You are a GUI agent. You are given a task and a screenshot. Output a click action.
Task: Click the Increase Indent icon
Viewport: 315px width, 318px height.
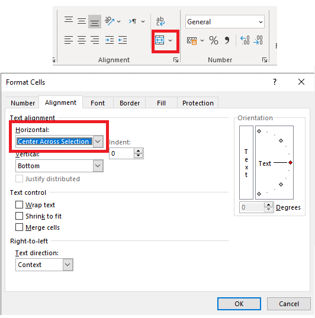click(x=110, y=40)
